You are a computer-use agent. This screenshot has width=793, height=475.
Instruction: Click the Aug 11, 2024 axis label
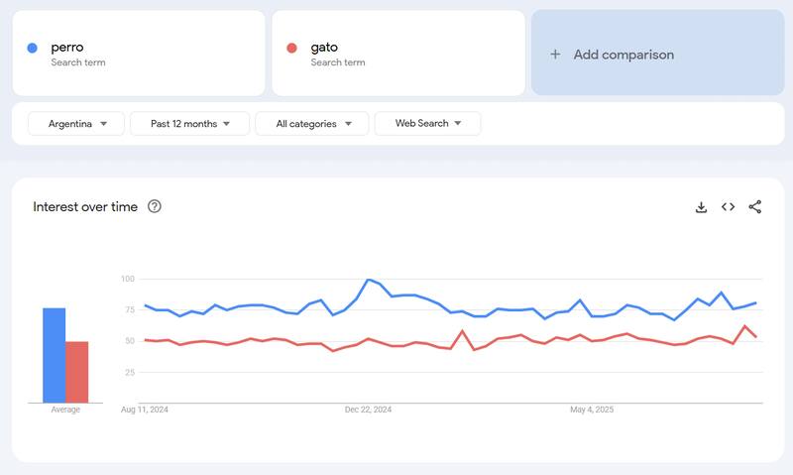(x=145, y=409)
